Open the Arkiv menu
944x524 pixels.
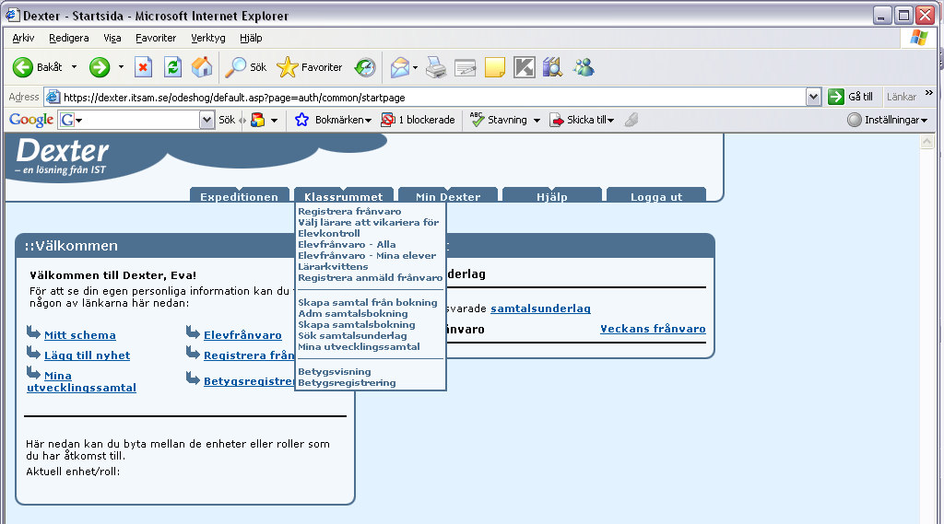point(23,38)
